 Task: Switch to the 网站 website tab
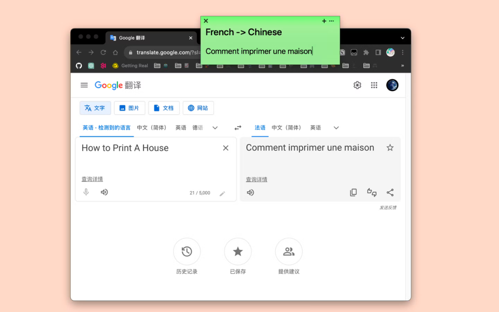198,108
